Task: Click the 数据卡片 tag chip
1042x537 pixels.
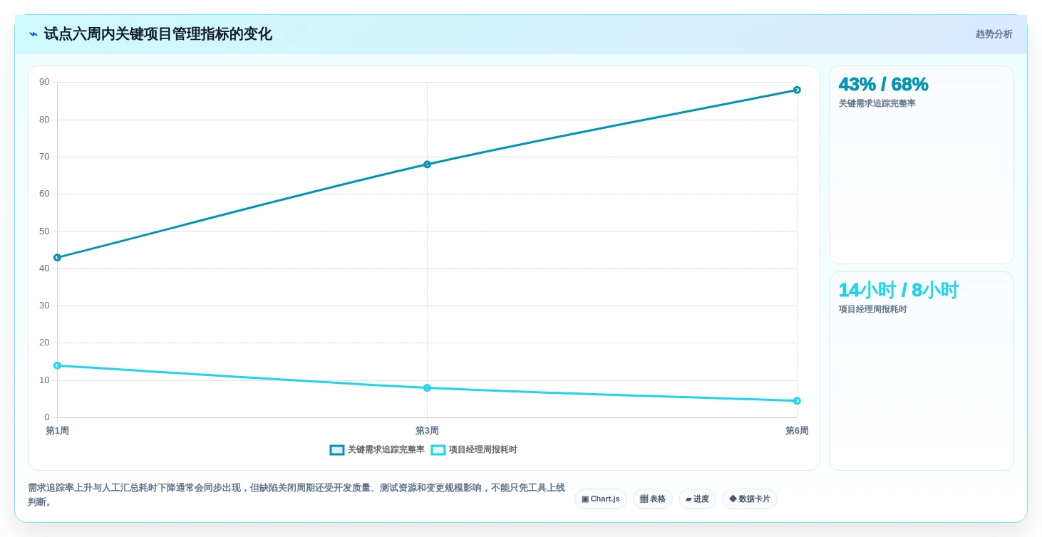Action: pyautogui.click(x=750, y=499)
